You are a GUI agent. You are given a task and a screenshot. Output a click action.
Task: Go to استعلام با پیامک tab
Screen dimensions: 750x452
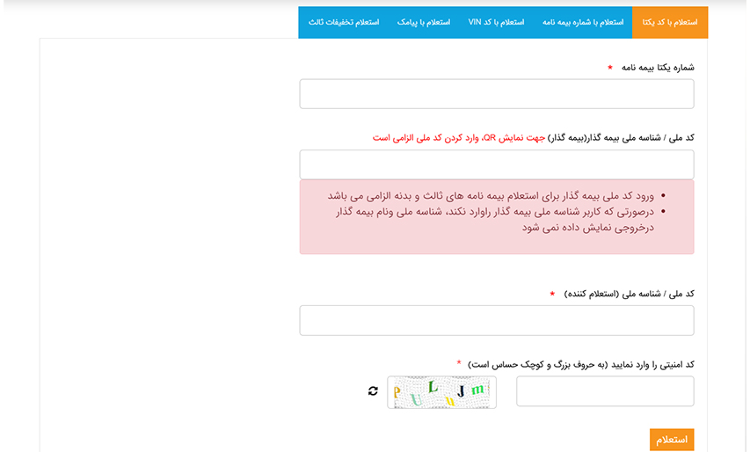coord(423,22)
